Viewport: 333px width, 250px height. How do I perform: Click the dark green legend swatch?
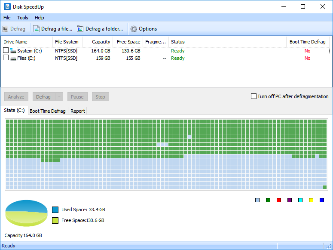268,200
